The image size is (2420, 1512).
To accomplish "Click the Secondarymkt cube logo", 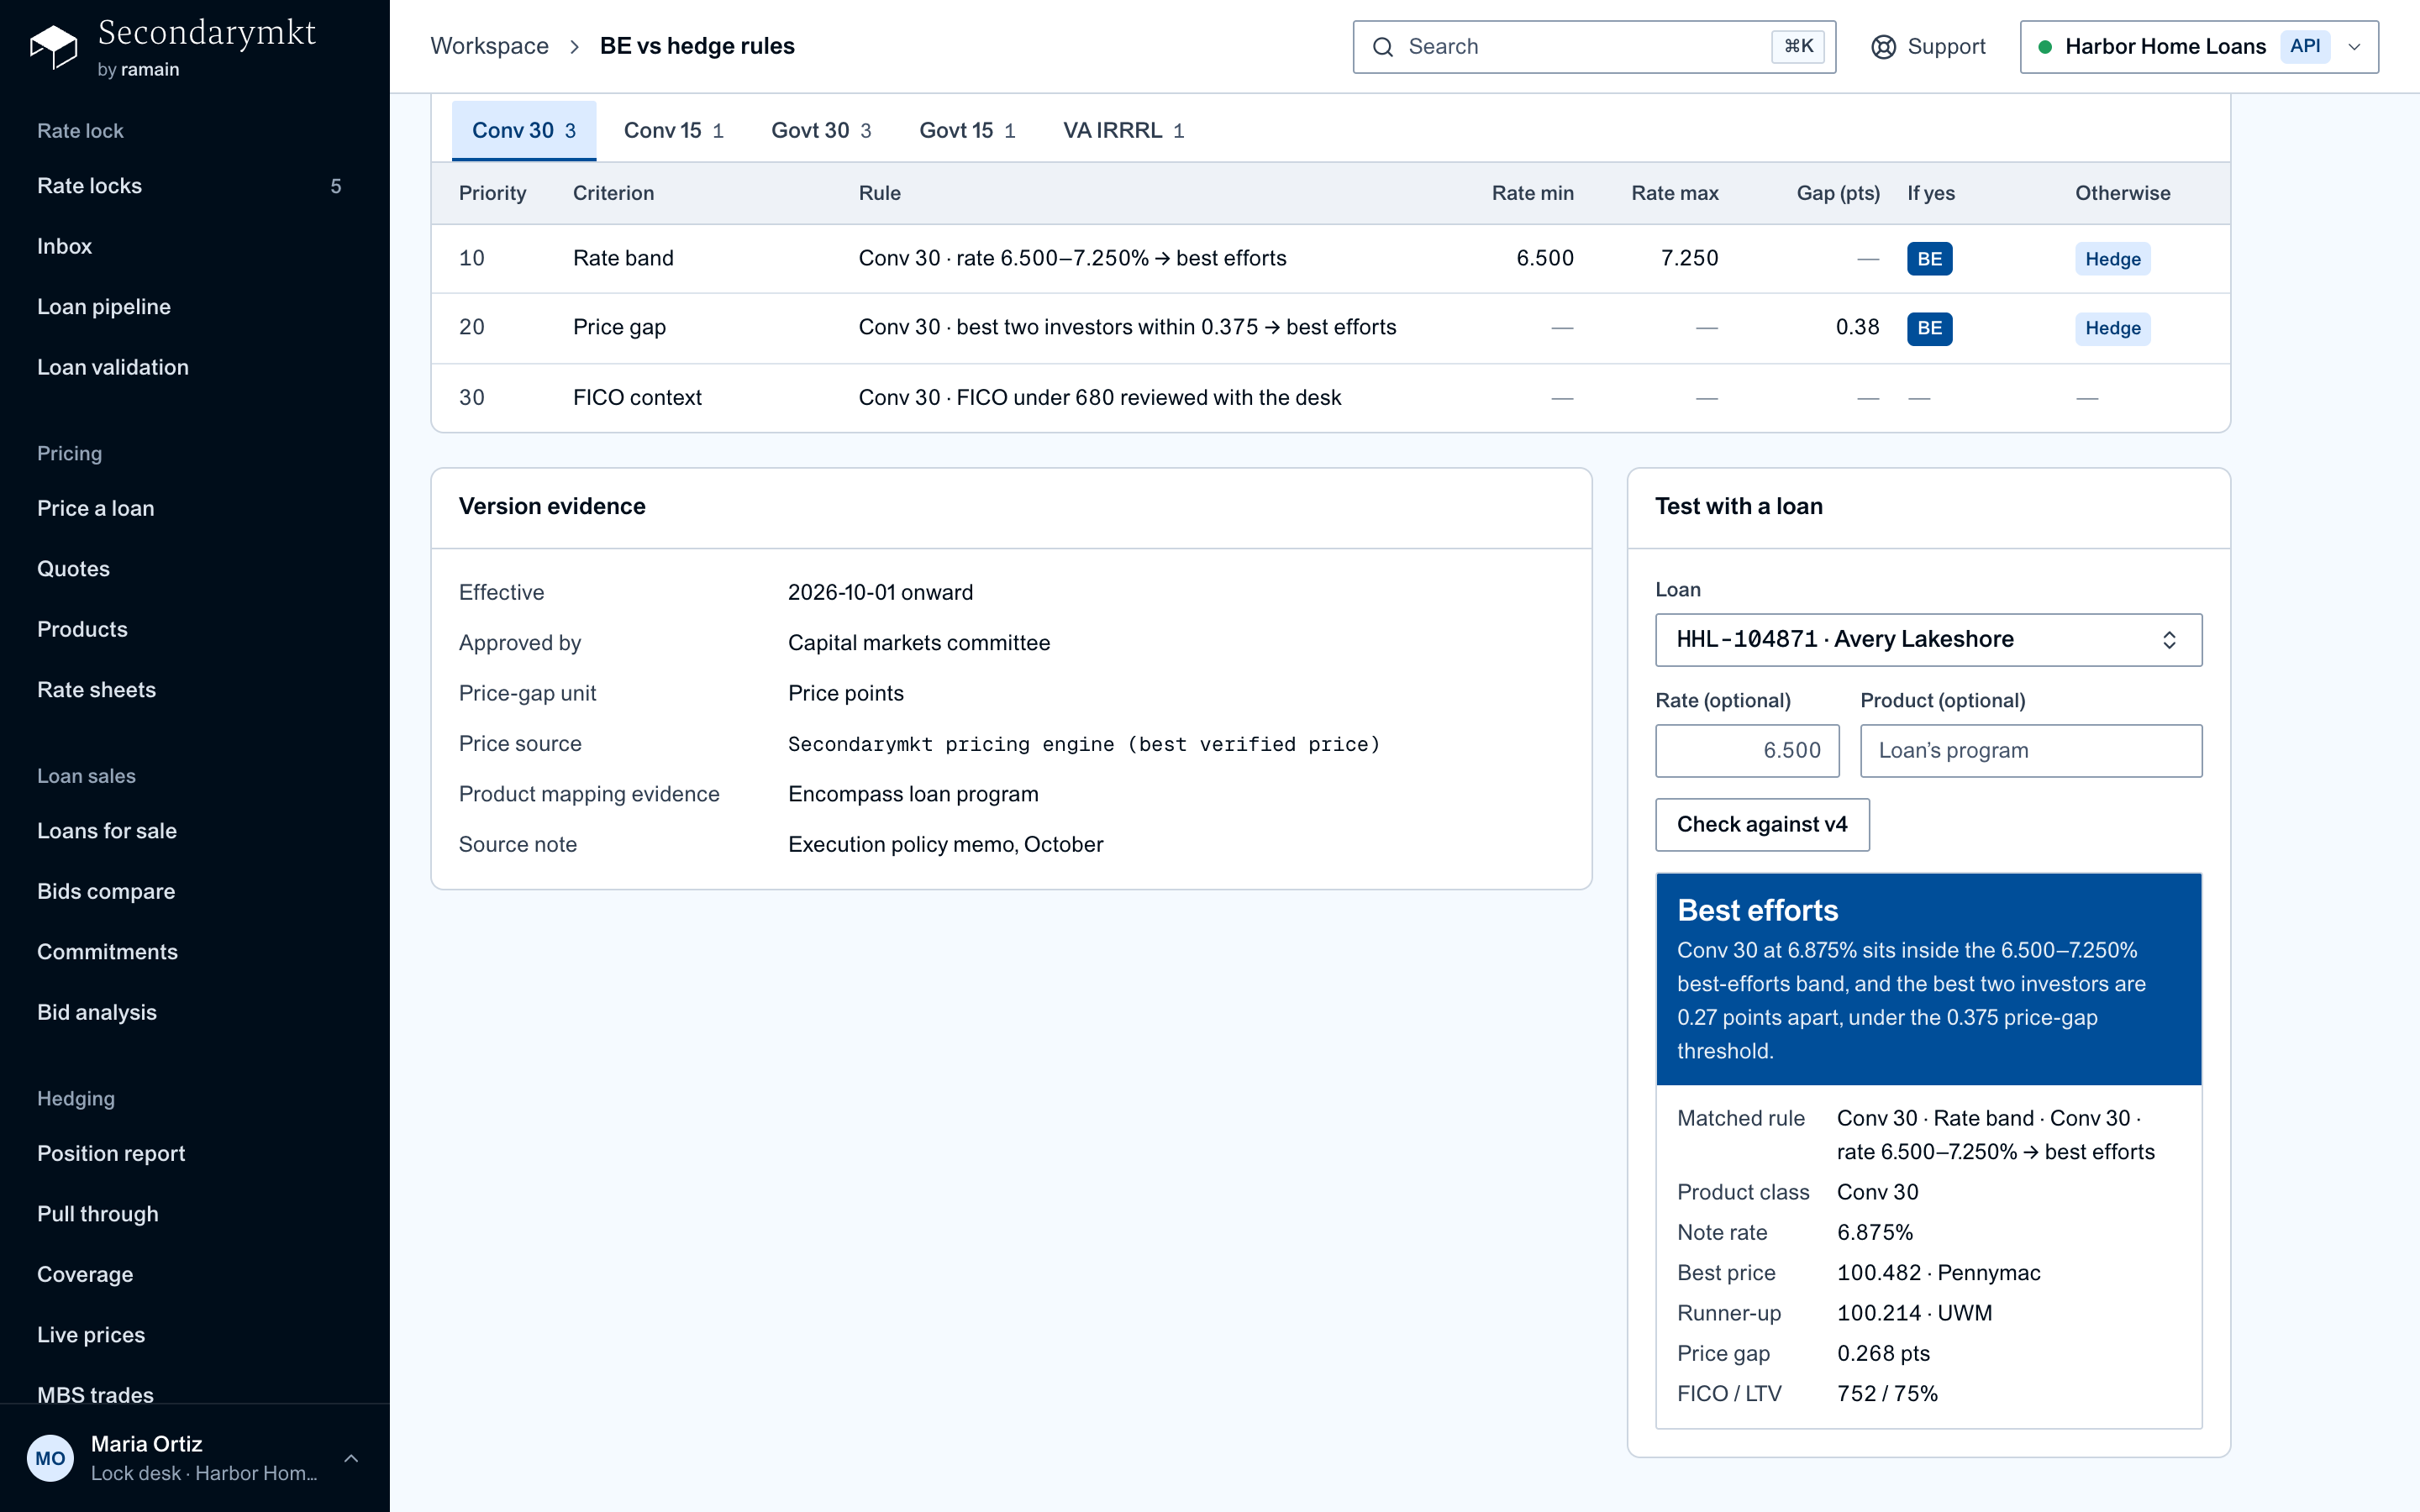I will (53, 47).
